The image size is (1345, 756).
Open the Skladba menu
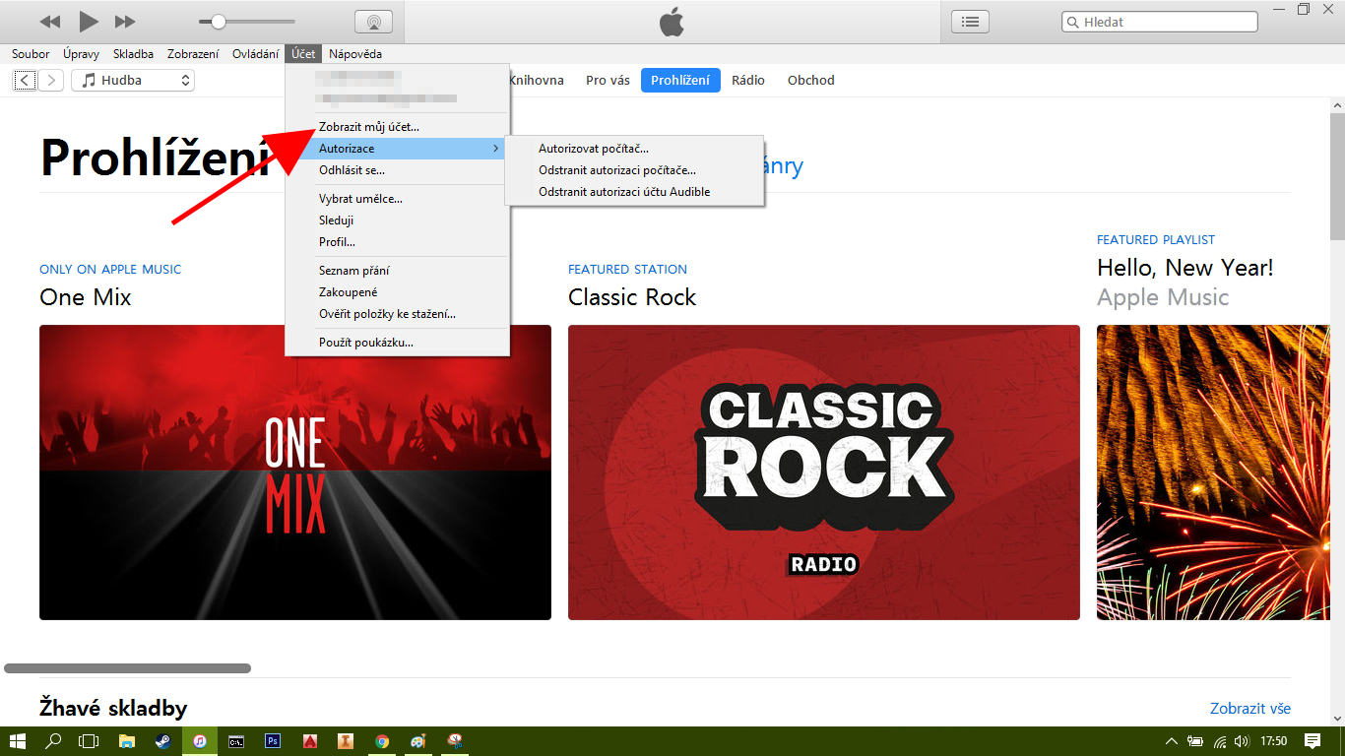pyautogui.click(x=133, y=54)
